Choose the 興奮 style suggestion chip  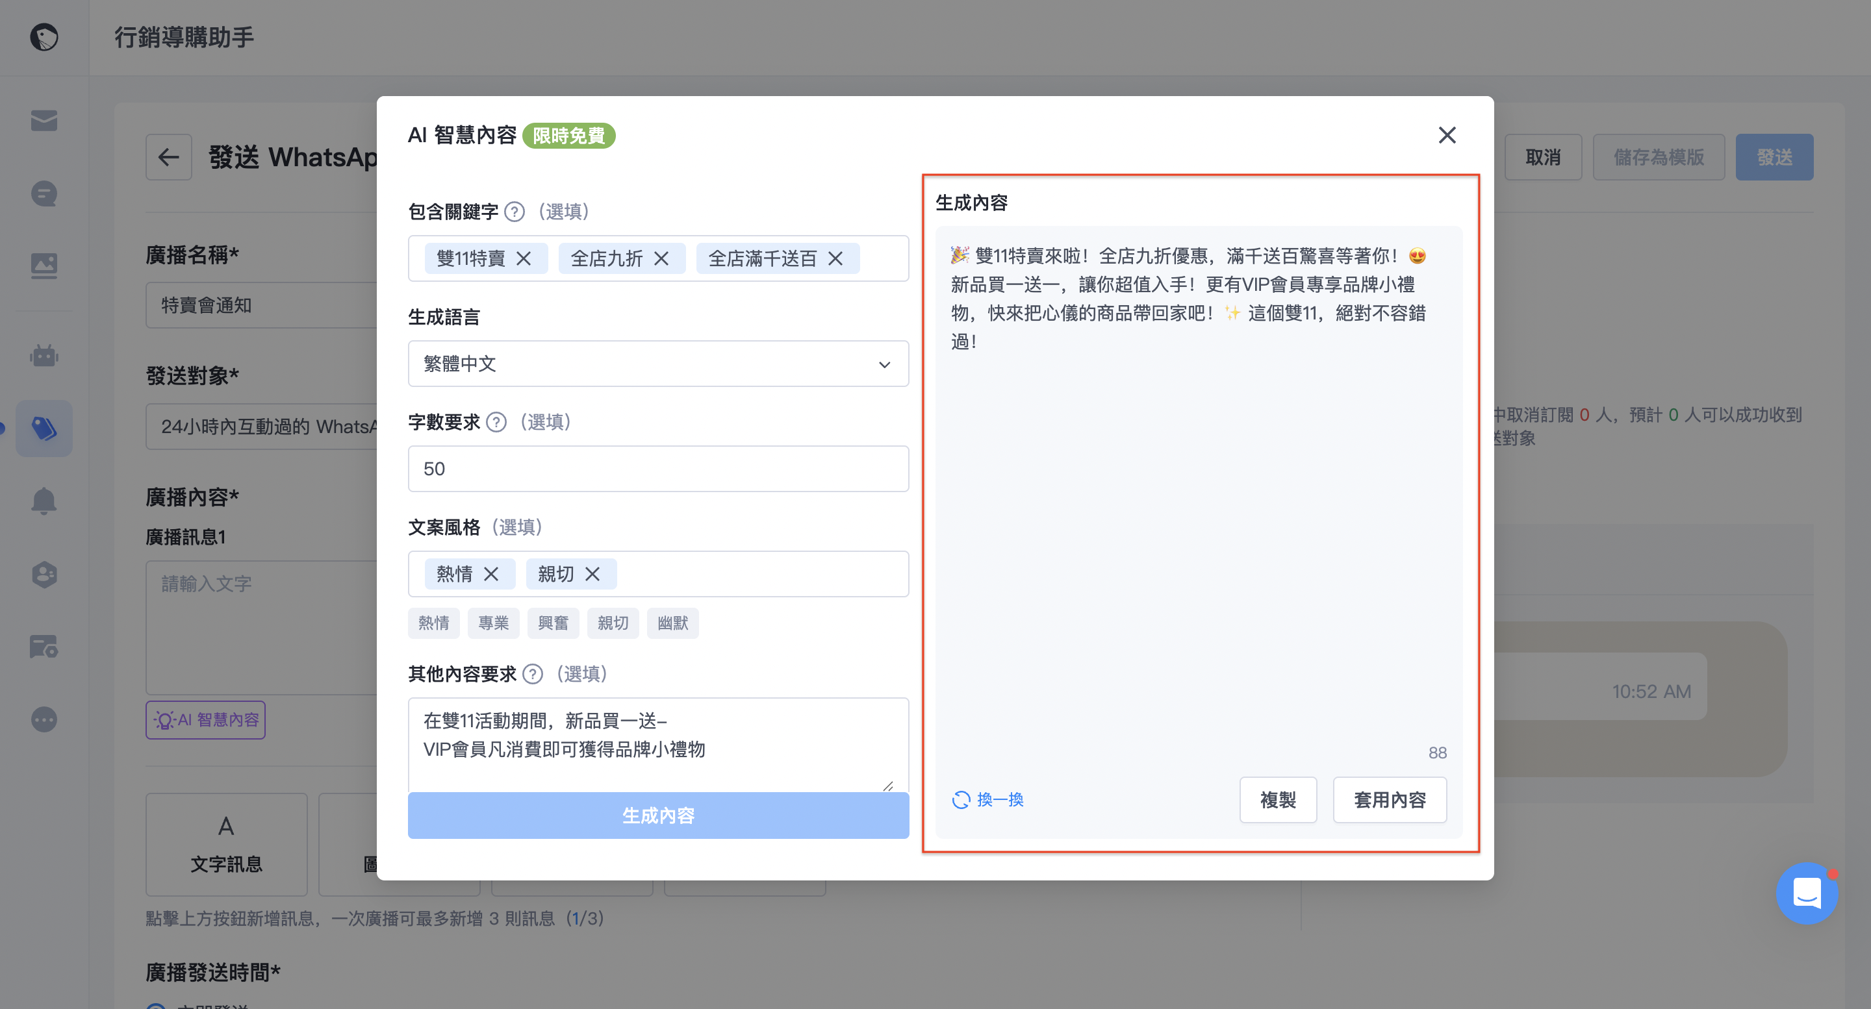[x=553, y=623]
